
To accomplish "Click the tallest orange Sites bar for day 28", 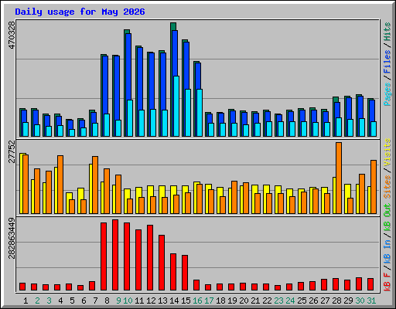I will tap(339, 178).
